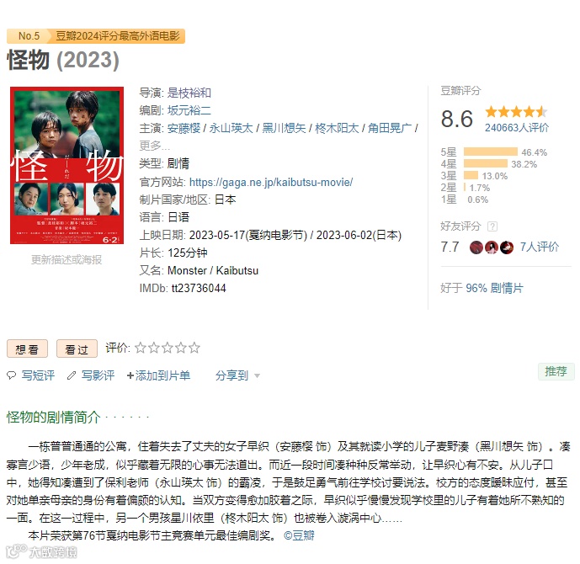Click the pencil icon beside 写影评
Viewport: 580px width, 564px height.
[72, 375]
